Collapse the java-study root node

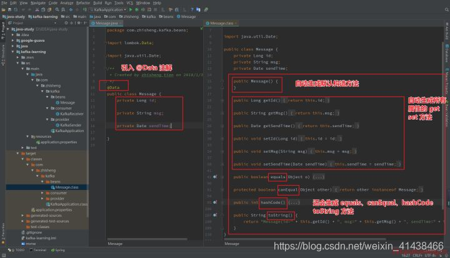coord(8,29)
